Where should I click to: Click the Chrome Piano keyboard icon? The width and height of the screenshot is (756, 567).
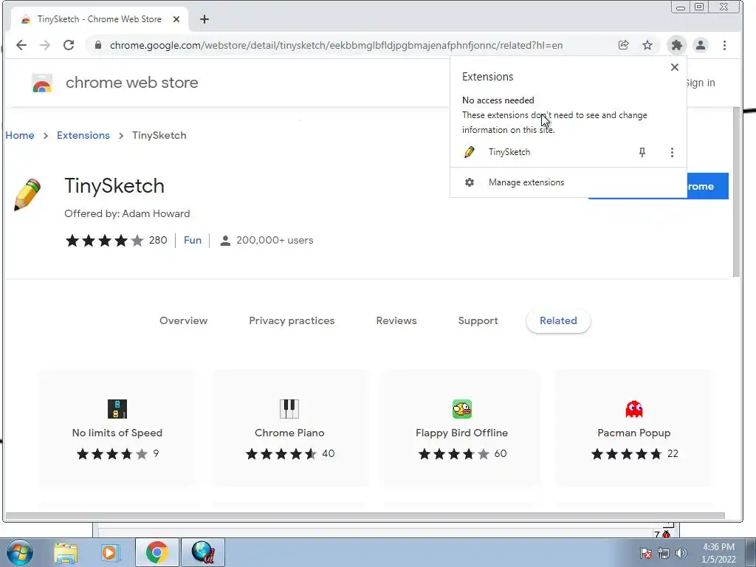tap(289, 409)
